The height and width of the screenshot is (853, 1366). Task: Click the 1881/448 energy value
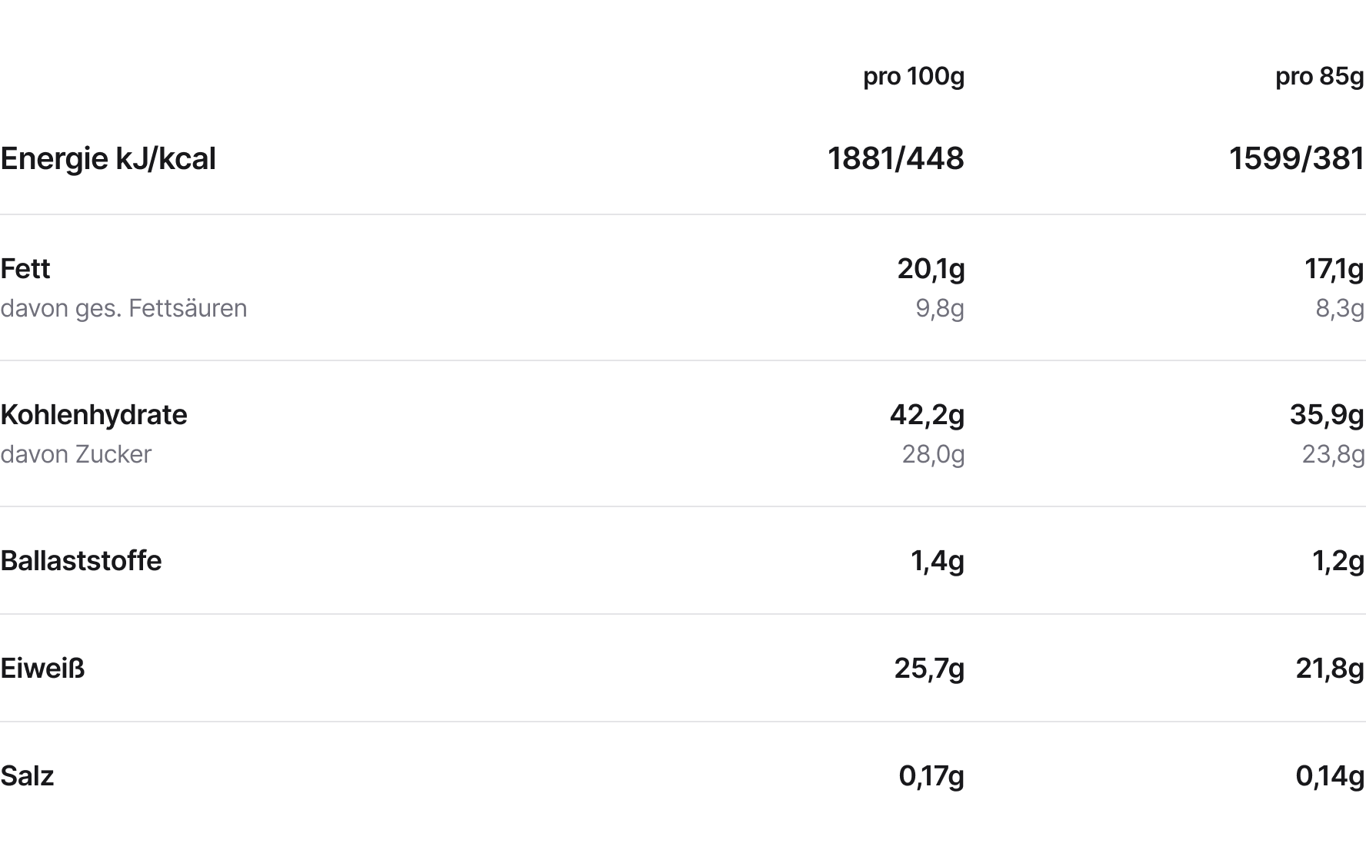coord(895,159)
